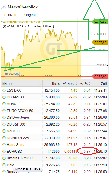Click Hang Seng value 29.963,89
Viewport: 112px width, 173px height.
pyautogui.click(x=52, y=145)
